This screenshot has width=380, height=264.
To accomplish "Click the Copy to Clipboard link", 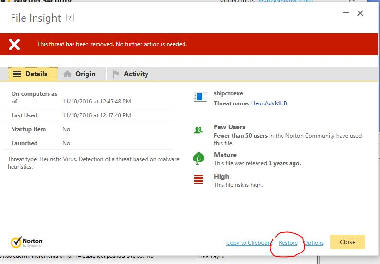I will point(249,243).
